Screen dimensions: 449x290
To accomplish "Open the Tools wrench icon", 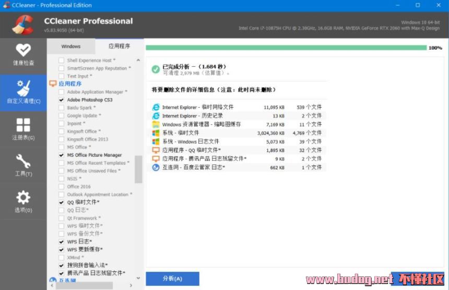I will point(23,161).
